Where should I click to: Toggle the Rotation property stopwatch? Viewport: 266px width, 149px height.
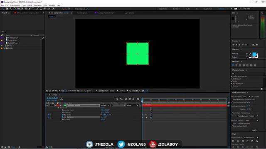[63, 117]
